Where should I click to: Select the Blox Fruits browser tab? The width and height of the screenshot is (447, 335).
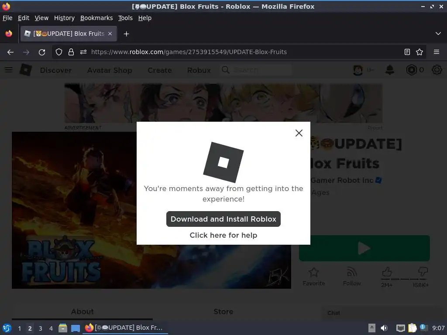point(69,34)
